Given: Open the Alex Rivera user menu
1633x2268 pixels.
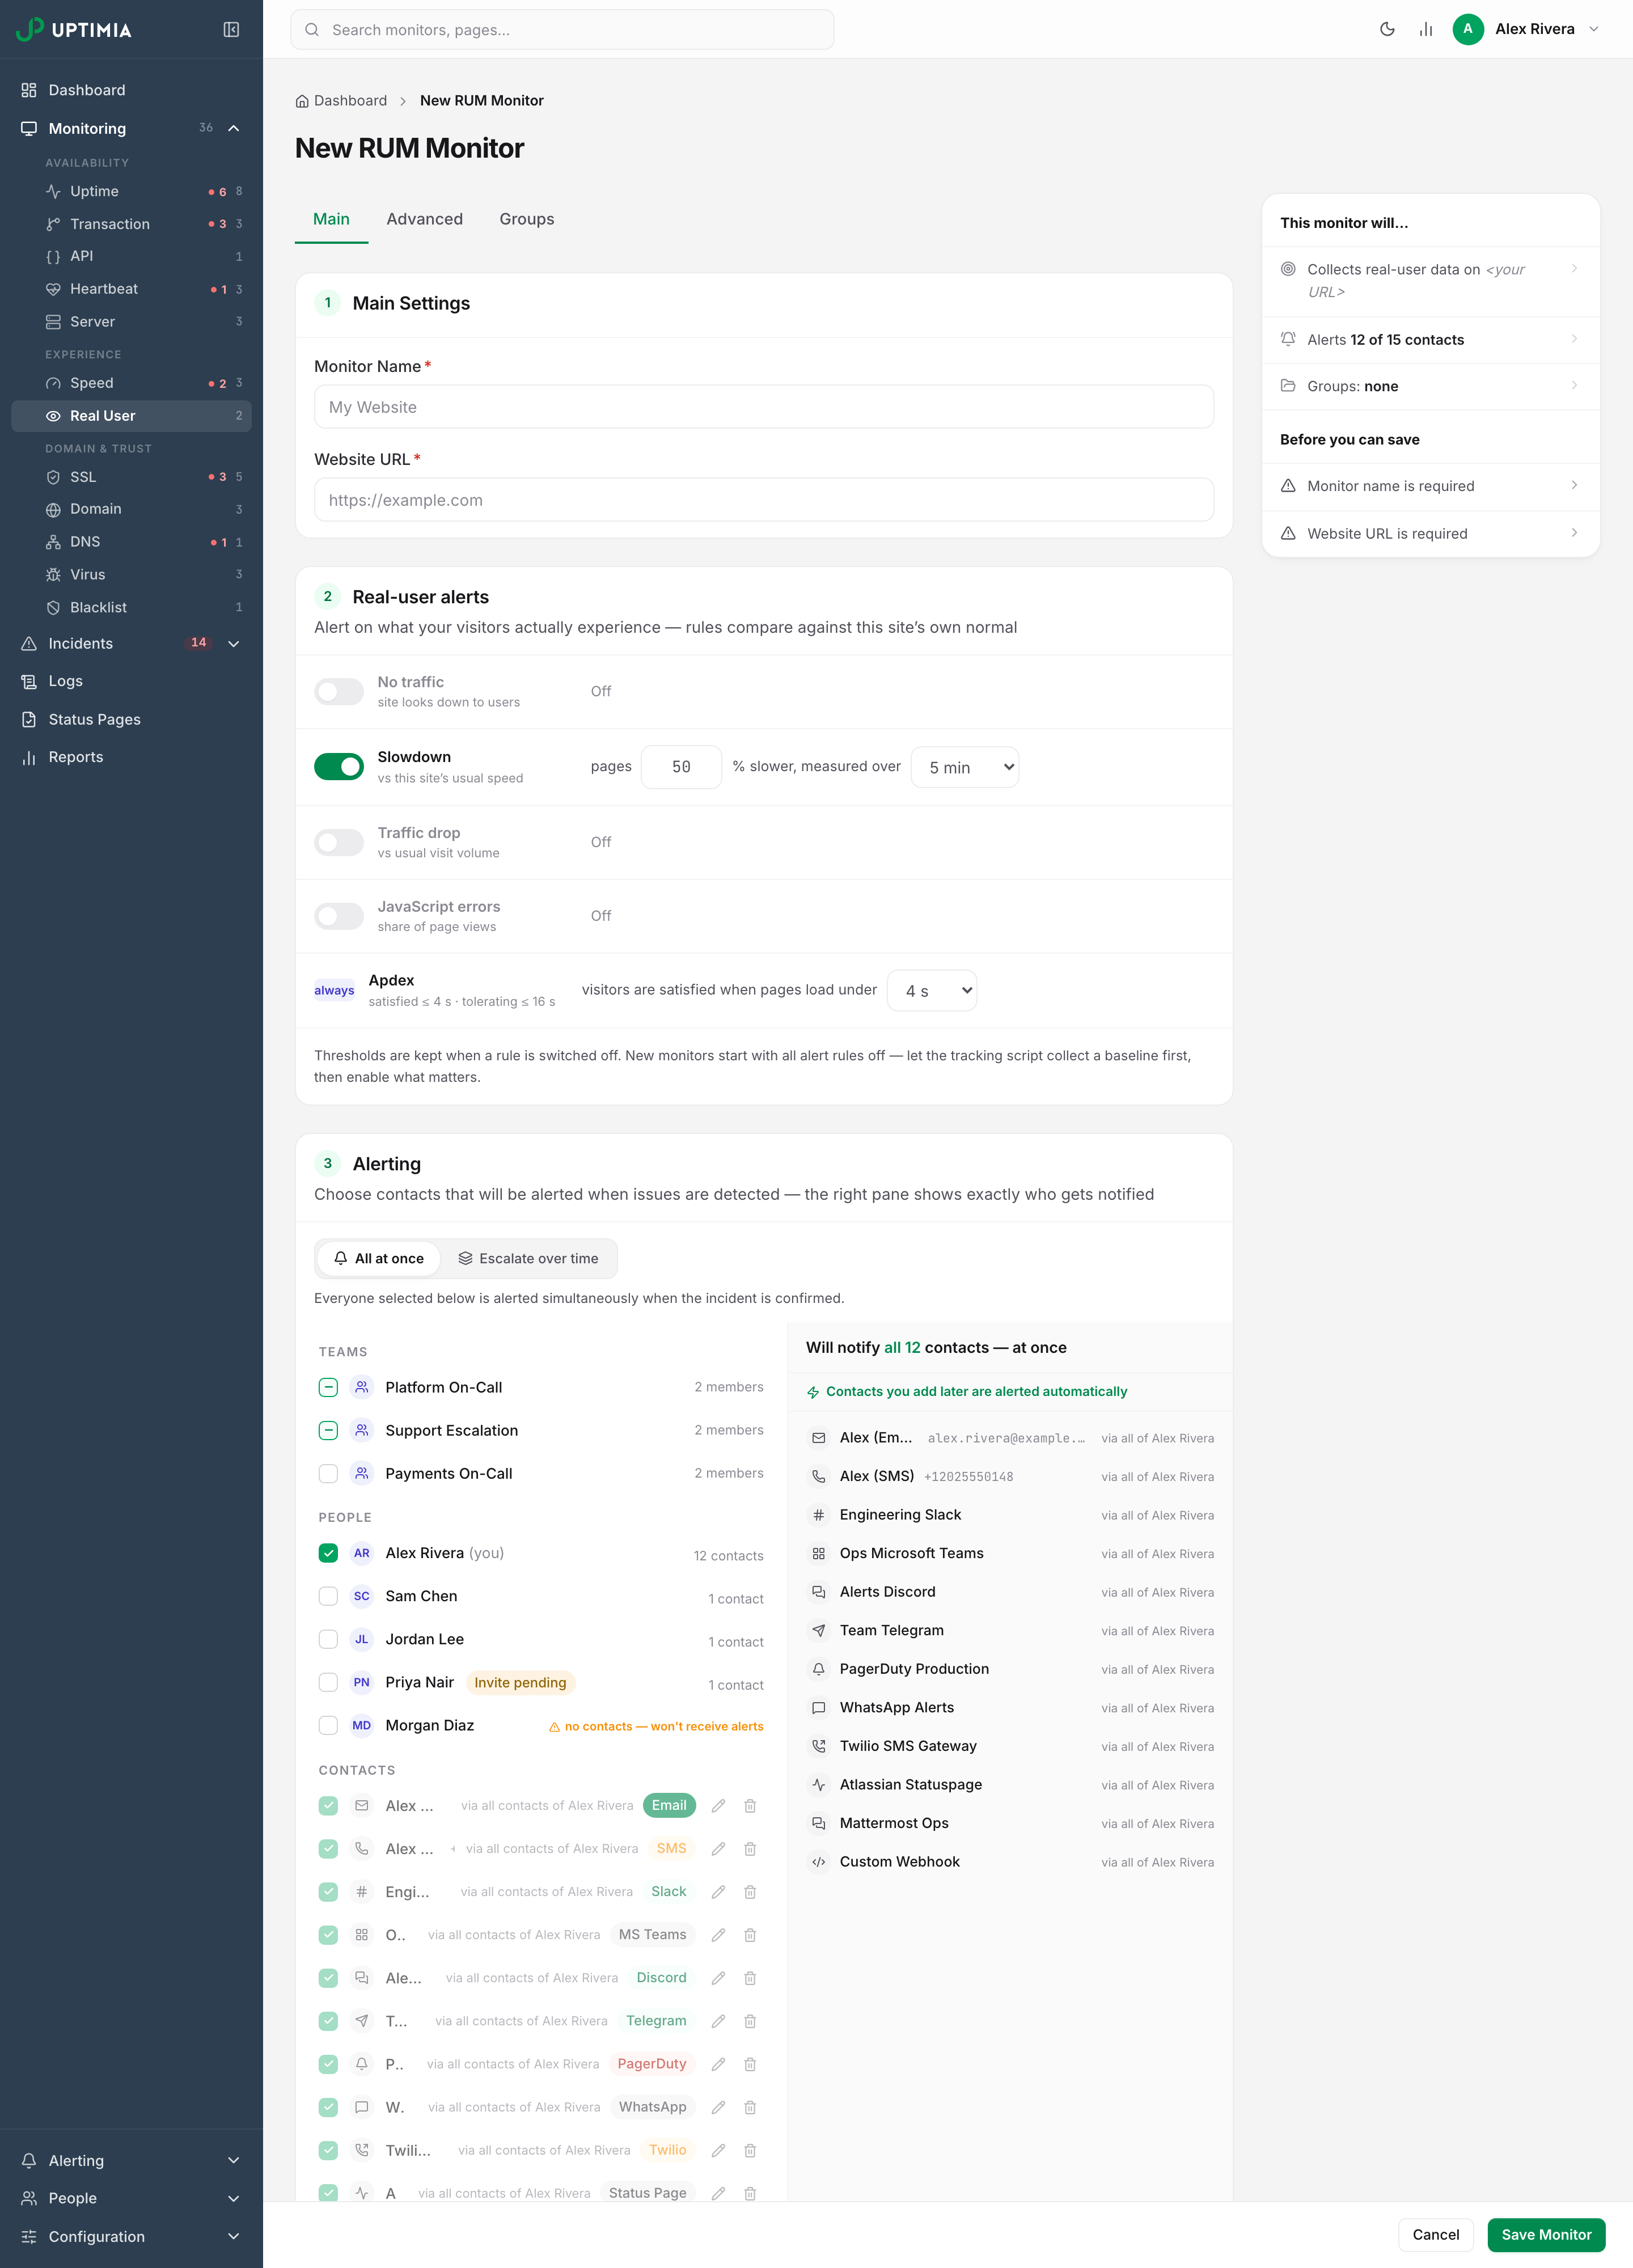Looking at the screenshot, I should (x=1527, y=29).
